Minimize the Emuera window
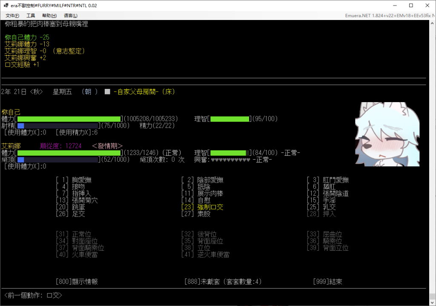Image resolution: width=436 pixels, height=306 pixels. [395, 5]
